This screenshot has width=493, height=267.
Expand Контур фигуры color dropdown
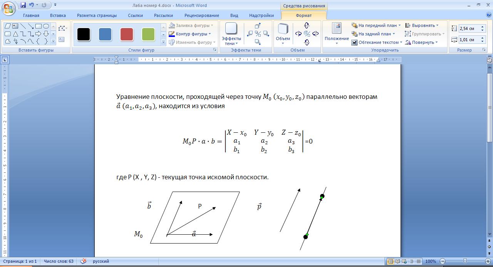(x=210, y=34)
